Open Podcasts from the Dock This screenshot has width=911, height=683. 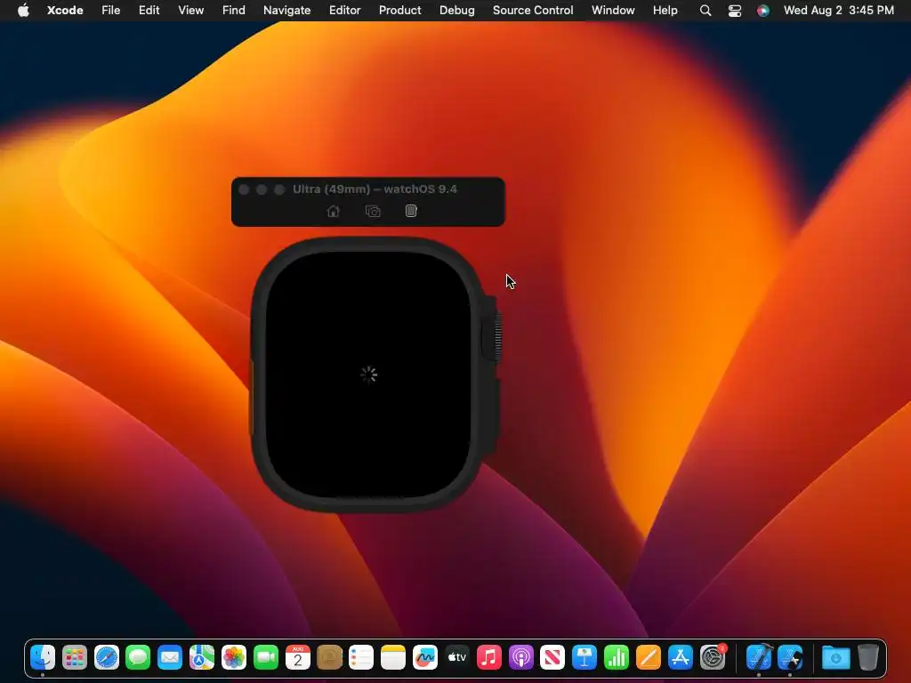(520, 657)
